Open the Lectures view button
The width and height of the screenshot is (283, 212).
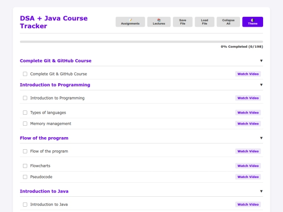pos(159,22)
